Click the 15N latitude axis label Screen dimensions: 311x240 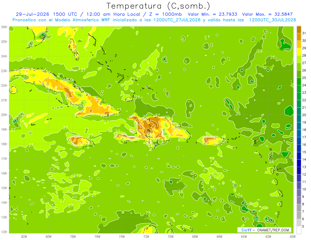click(4, 188)
